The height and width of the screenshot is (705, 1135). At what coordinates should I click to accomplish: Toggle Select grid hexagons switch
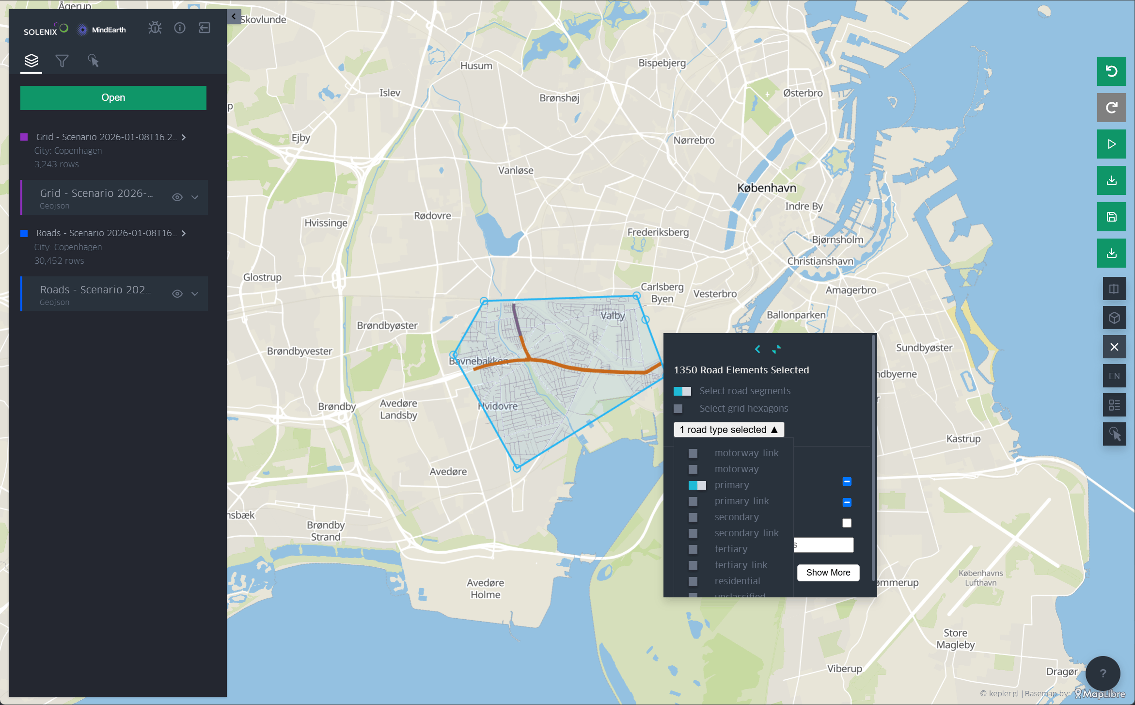[x=678, y=409]
